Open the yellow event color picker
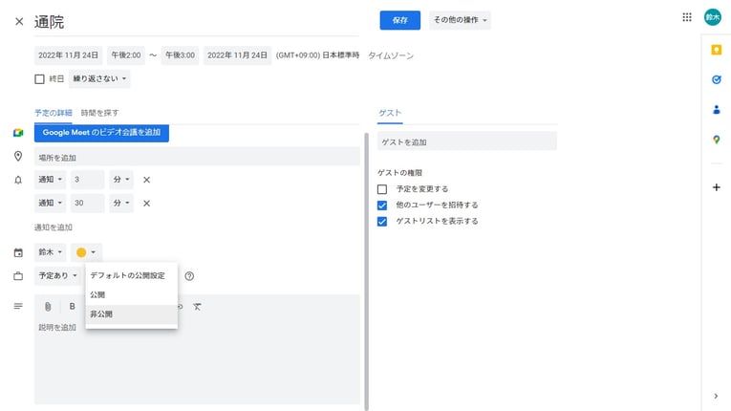 (x=86, y=252)
